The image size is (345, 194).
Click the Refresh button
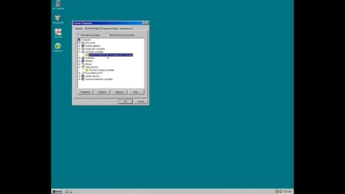102,92
